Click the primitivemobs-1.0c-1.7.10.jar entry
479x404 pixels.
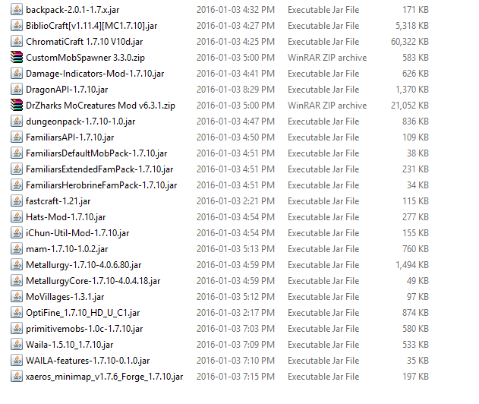pos(84,329)
